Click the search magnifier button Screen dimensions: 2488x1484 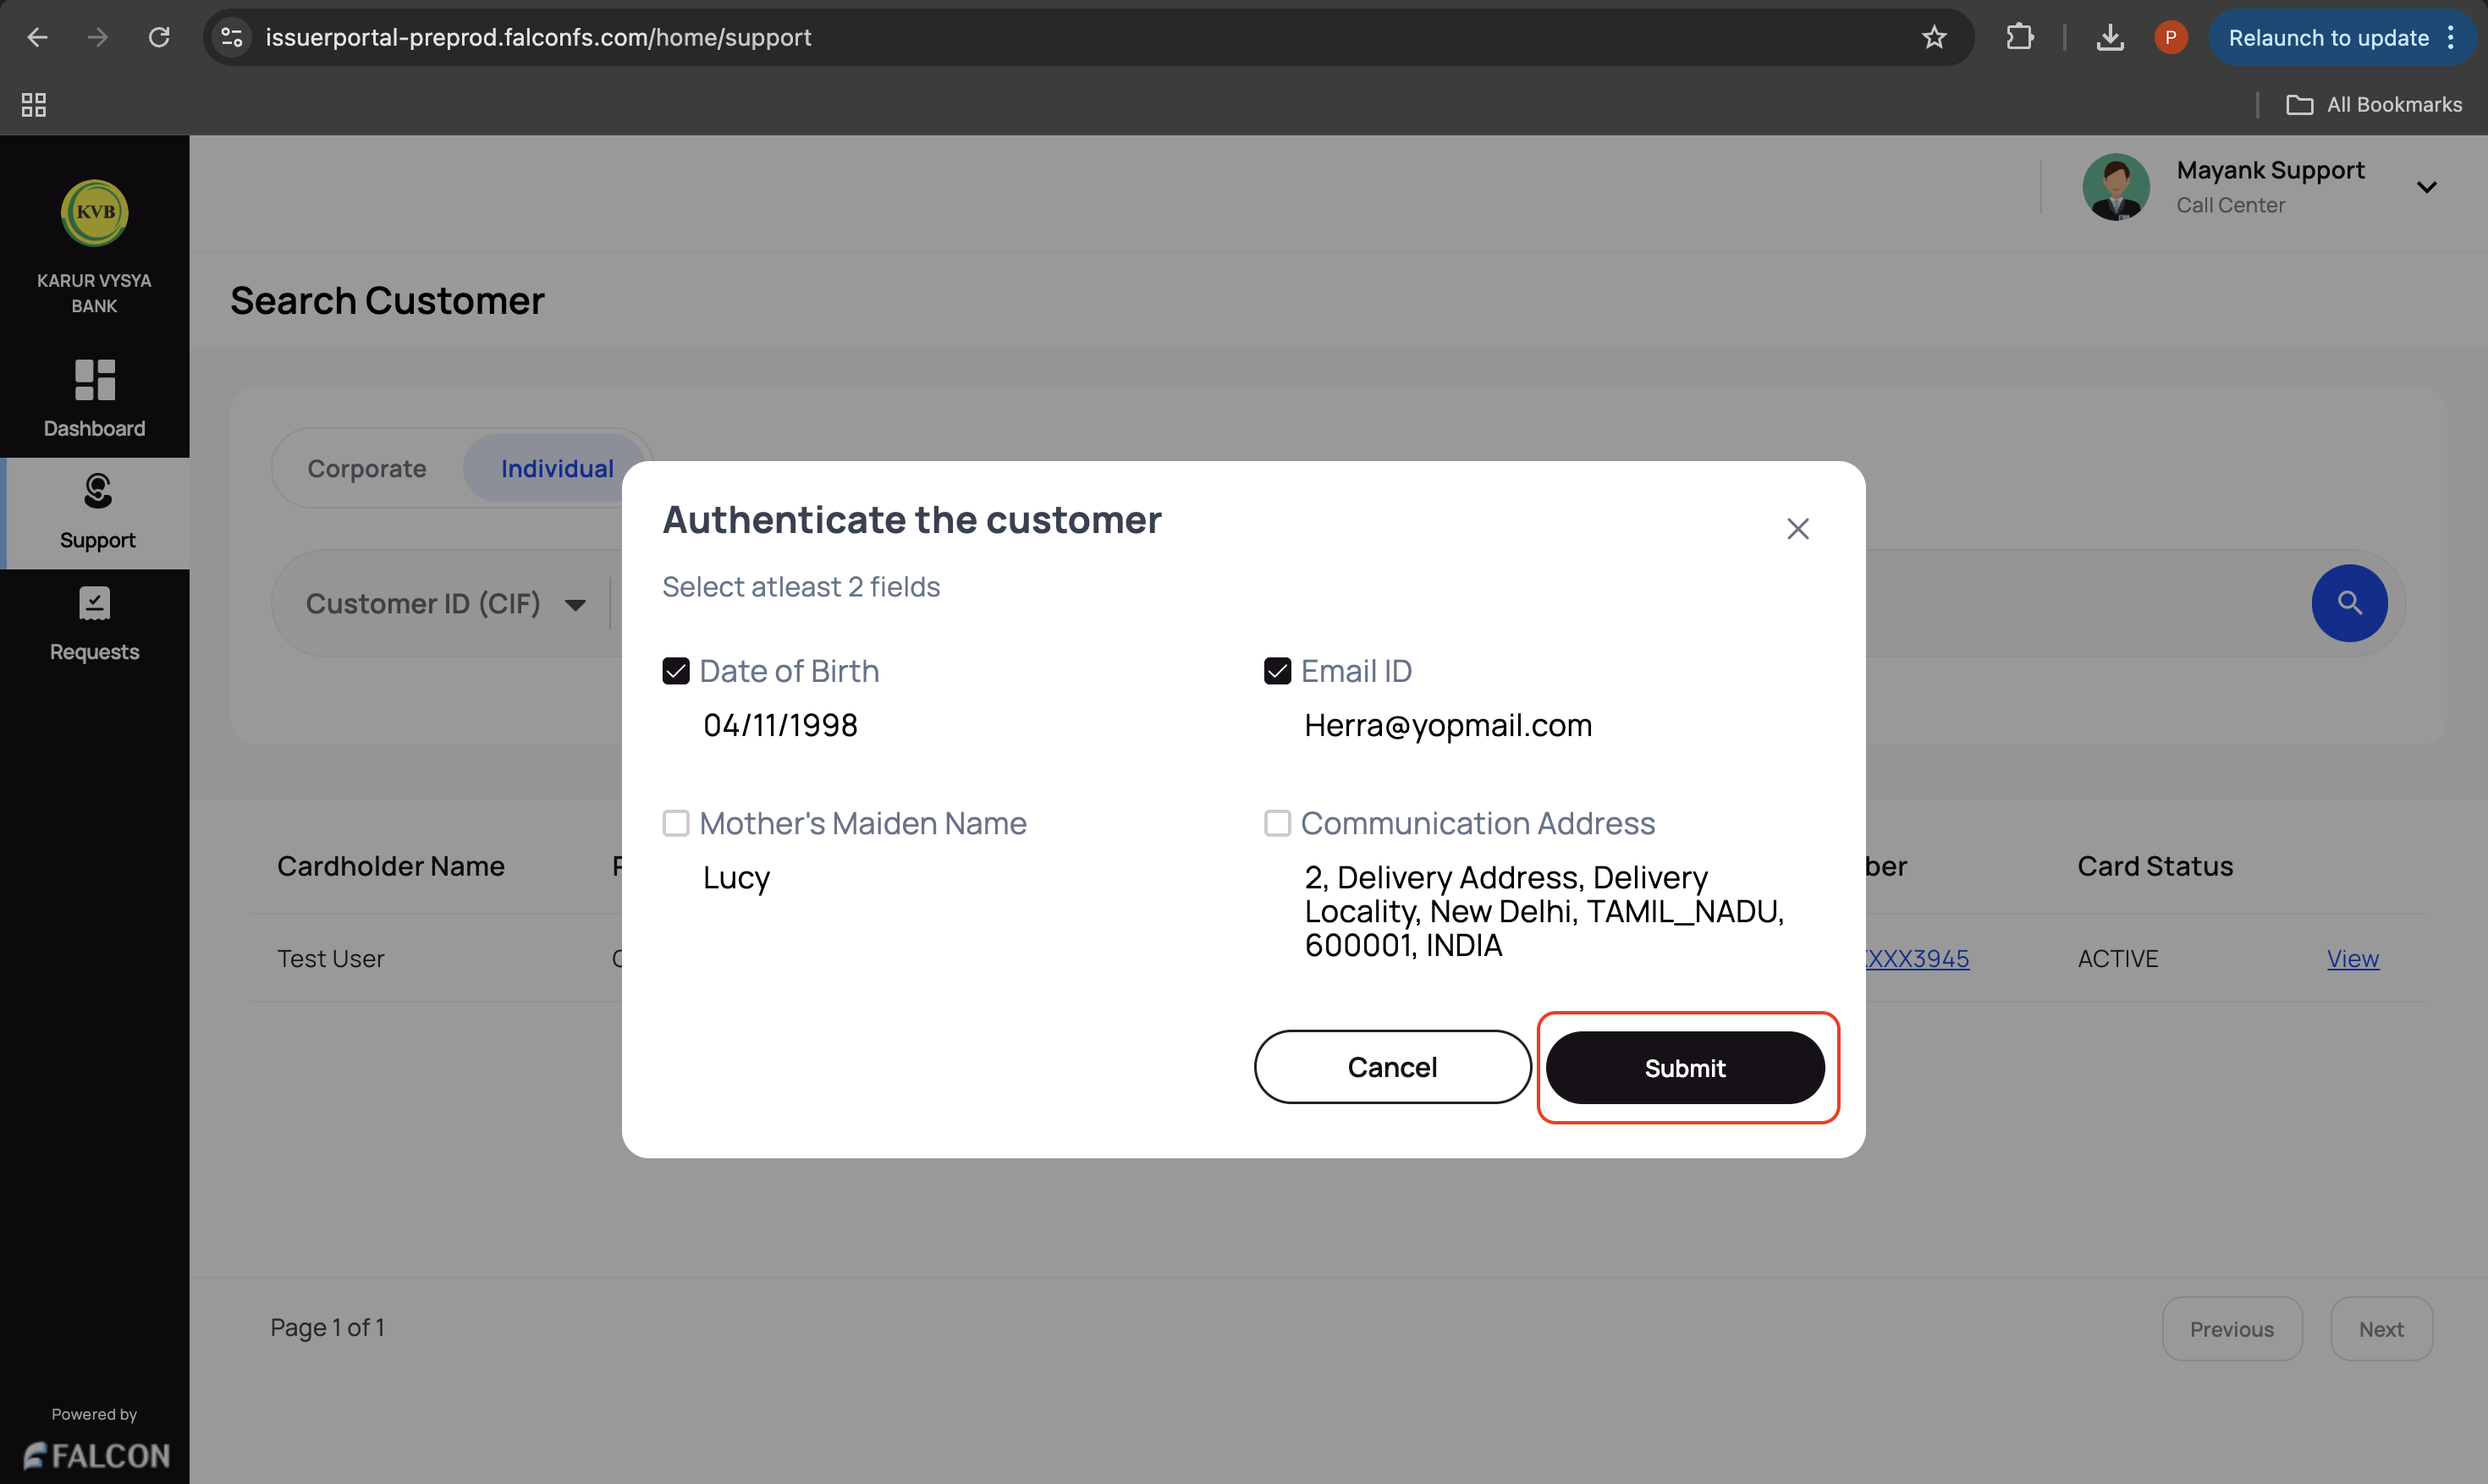click(2348, 603)
